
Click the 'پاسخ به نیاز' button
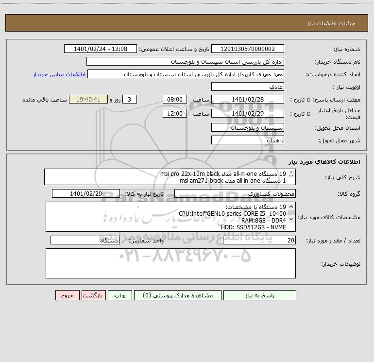260,295
